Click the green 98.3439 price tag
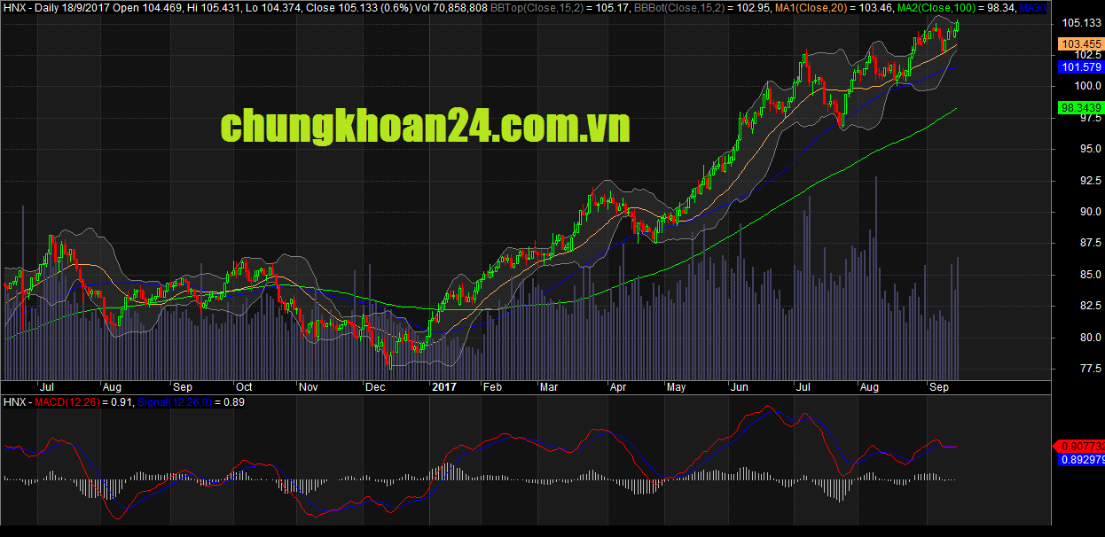This screenshot has width=1105, height=537. [1081, 108]
